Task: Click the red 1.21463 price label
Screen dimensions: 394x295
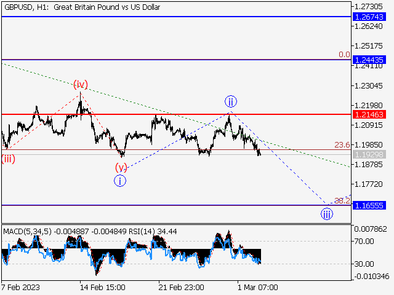Action: [369, 115]
